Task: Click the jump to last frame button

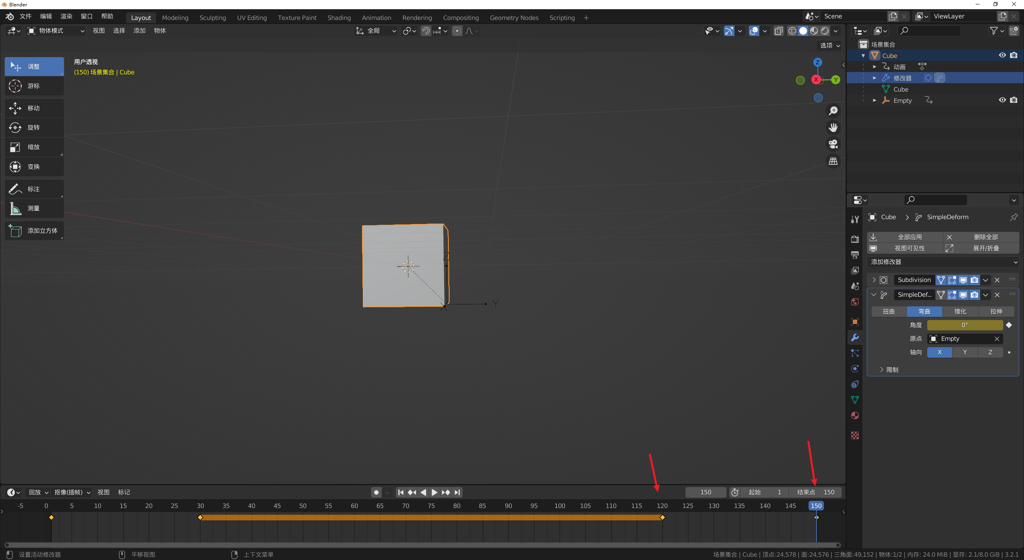Action: [x=457, y=492]
